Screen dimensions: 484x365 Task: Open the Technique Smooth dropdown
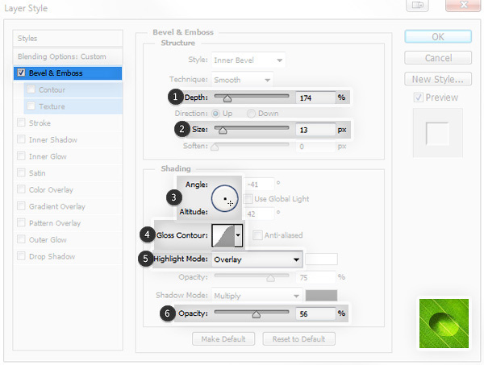(242, 80)
